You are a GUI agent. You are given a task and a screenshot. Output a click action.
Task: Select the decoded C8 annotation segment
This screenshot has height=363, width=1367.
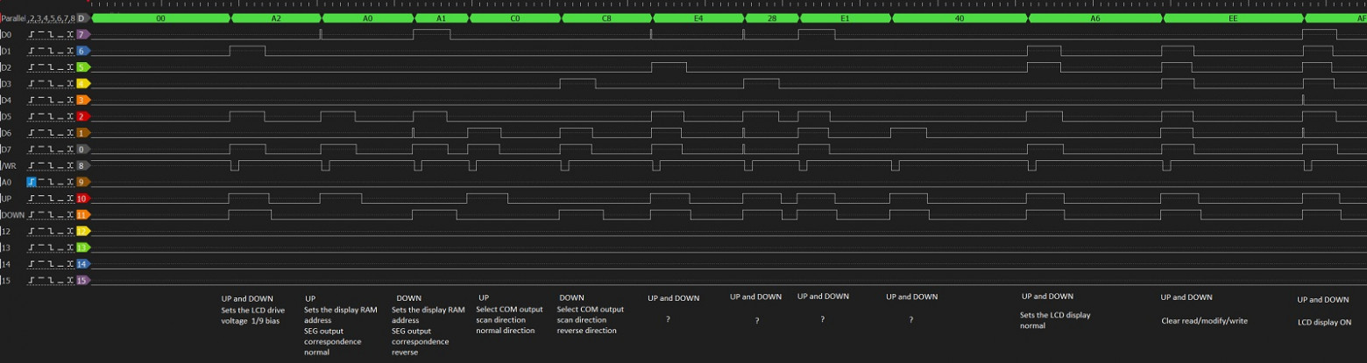(606, 17)
